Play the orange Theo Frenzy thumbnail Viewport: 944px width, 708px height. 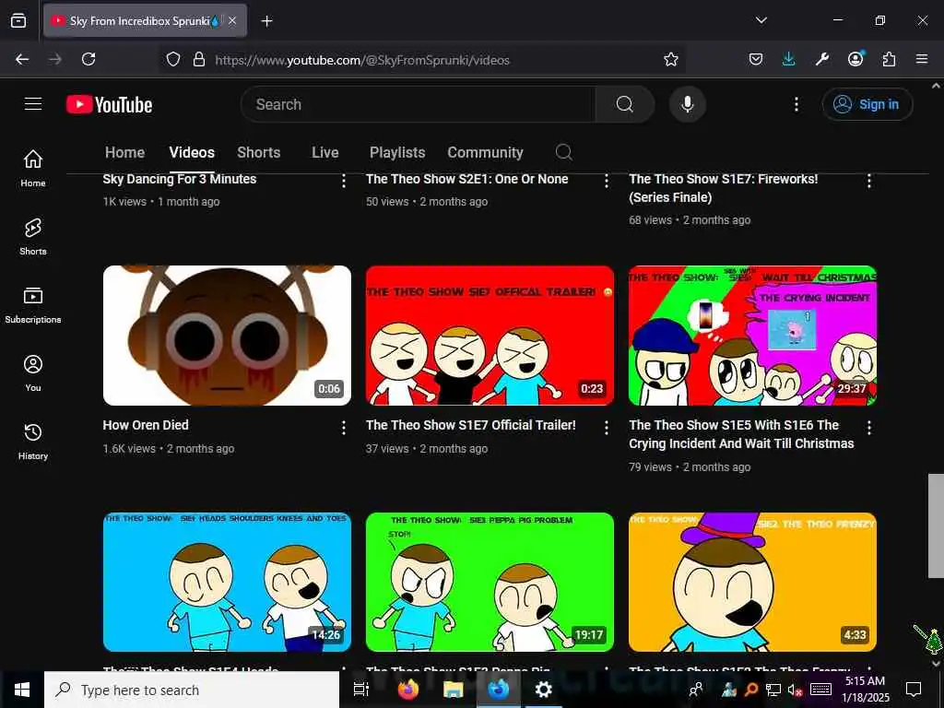click(x=752, y=583)
